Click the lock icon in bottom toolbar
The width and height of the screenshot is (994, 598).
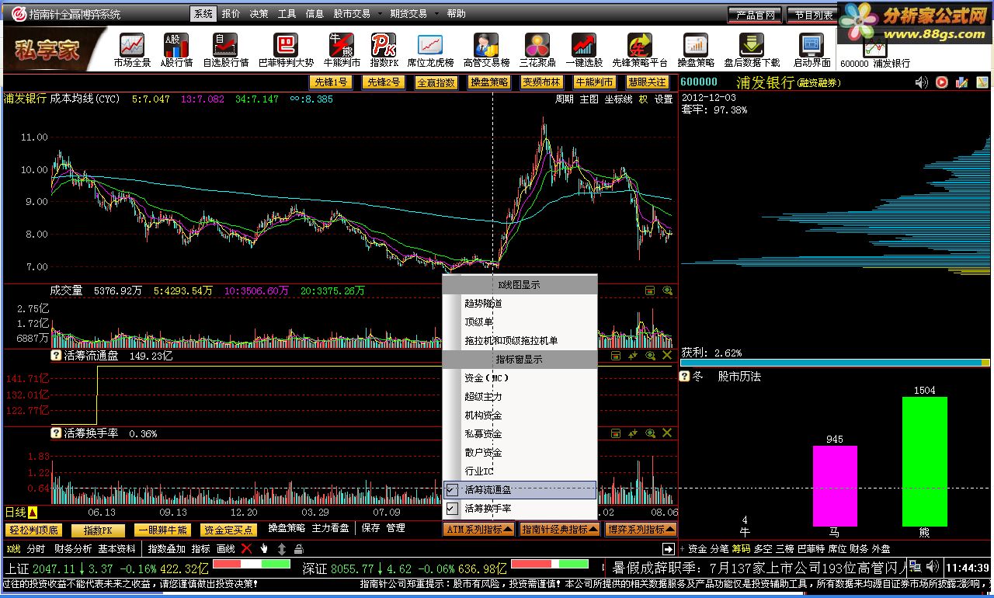click(299, 548)
